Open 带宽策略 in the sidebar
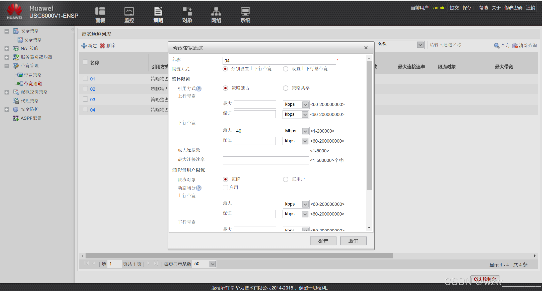 33,75
